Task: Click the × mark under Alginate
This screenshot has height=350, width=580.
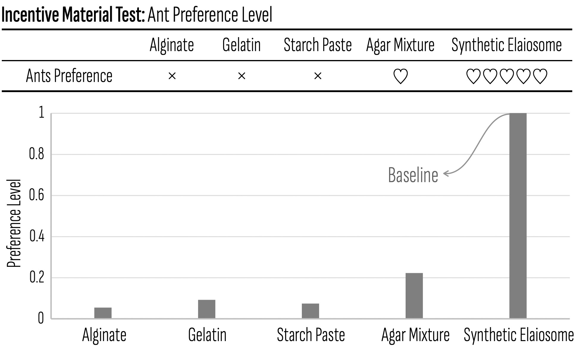Action: click(172, 76)
